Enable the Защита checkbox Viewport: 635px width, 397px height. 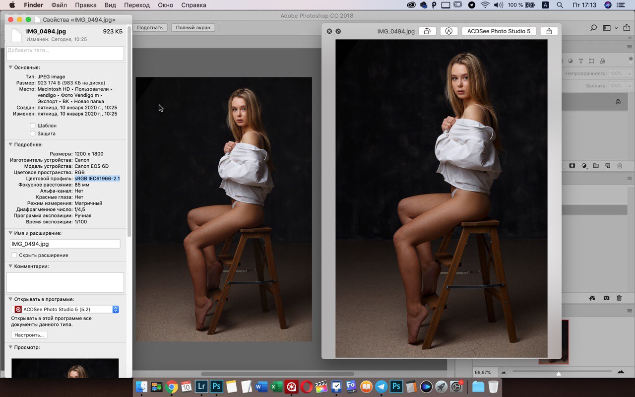[x=33, y=133]
